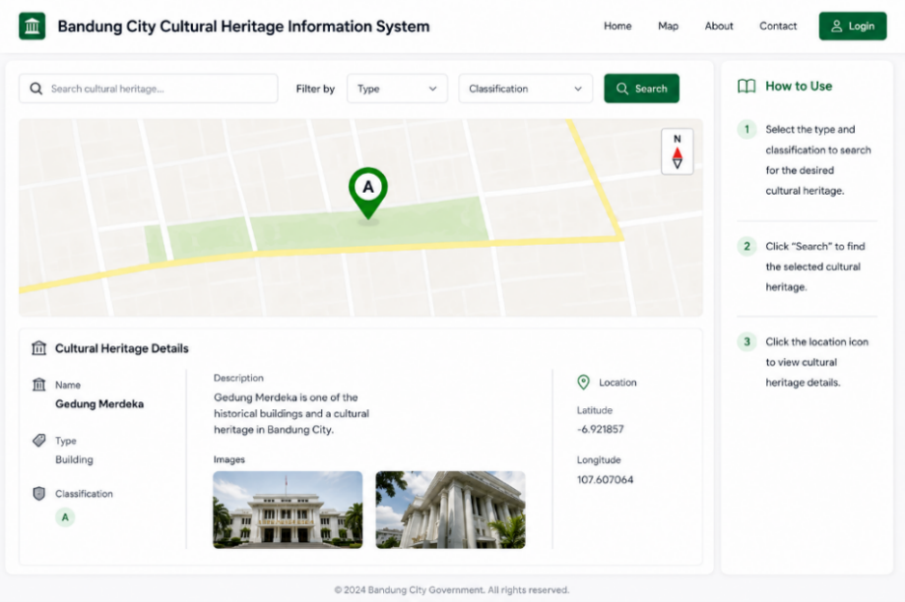The image size is (905, 602).
Task: Select the name text Gedung Merdeka
Action: 99,403
